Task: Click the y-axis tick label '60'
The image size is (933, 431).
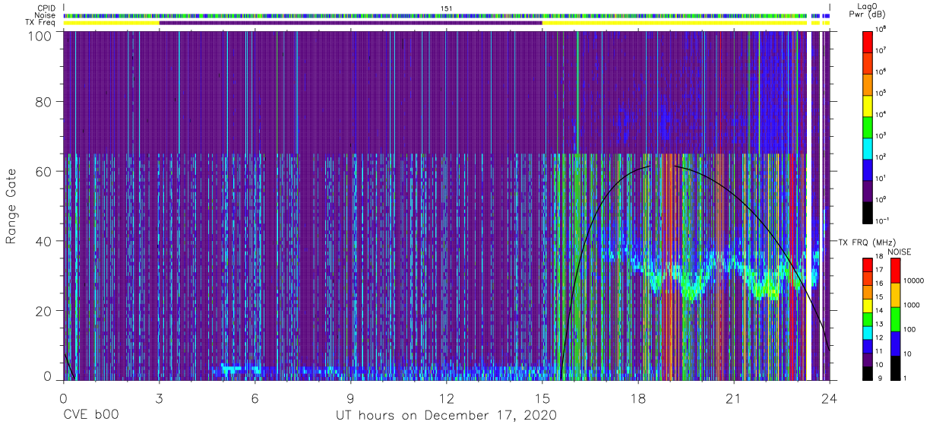Action: pyautogui.click(x=45, y=171)
